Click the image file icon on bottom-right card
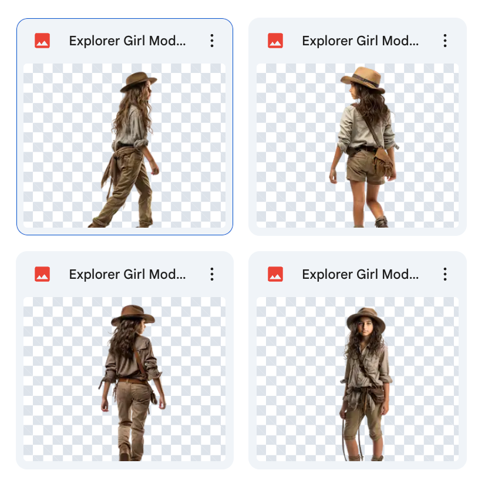The image size is (478, 480). (275, 274)
